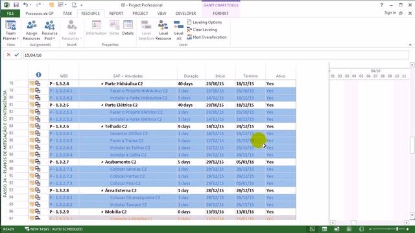415x233 pixels.
Task: Click Level All in the ribbon
Action: (179, 30)
